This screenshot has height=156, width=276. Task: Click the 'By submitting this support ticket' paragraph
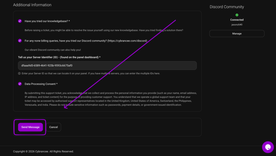click(x=111, y=99)
